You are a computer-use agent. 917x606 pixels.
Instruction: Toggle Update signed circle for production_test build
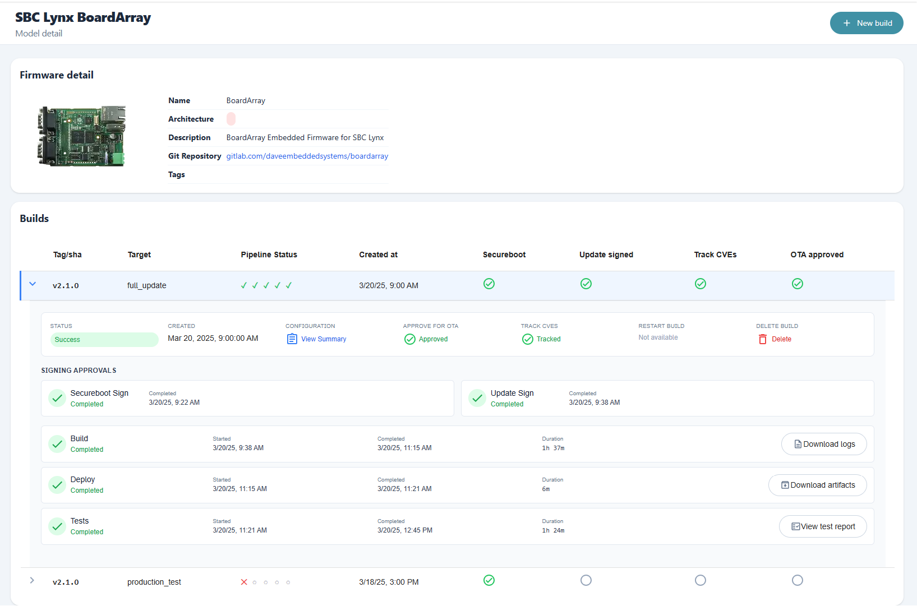pyautogui.click(x=586, y=580)
